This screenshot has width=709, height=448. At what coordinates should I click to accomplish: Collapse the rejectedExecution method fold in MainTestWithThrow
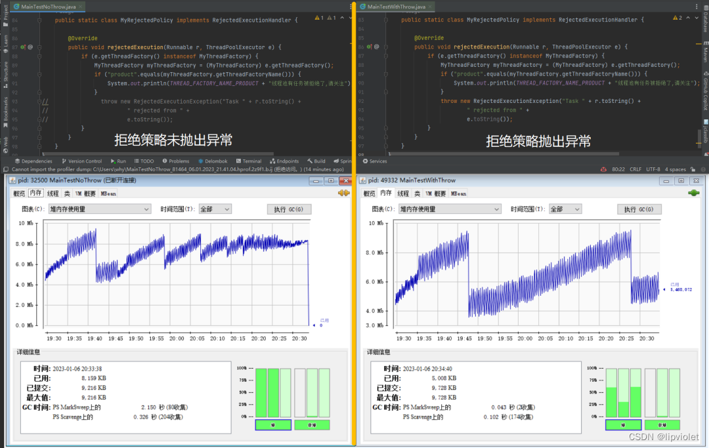(x=386, y=47)
